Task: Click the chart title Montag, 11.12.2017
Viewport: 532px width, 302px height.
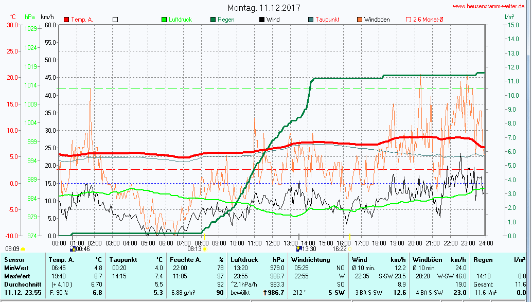Action: coord(264,8)
